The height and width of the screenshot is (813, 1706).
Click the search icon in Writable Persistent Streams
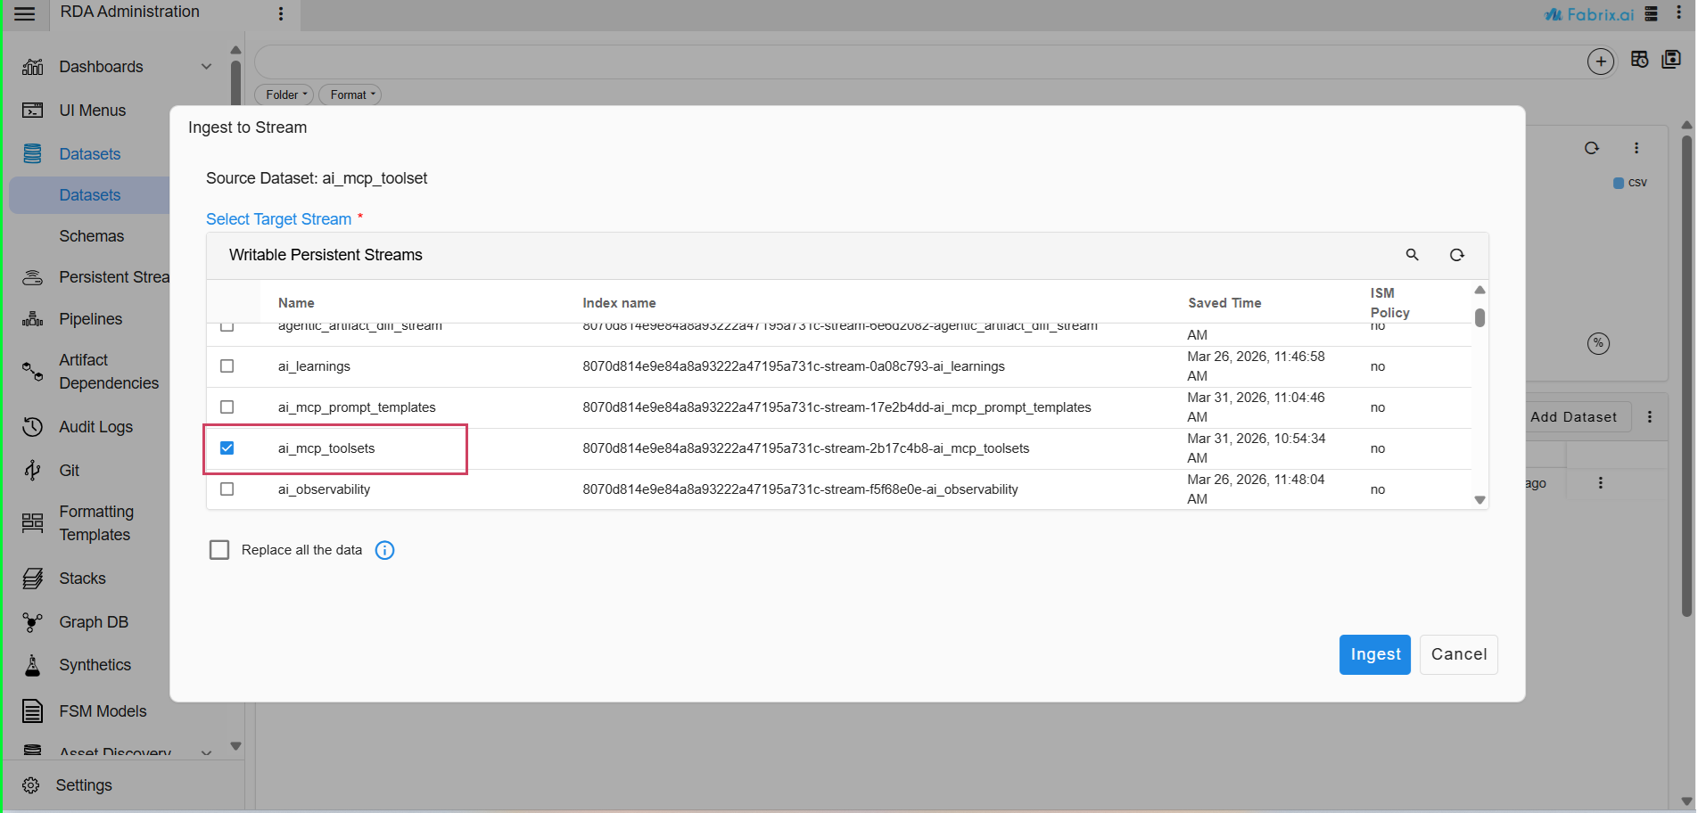point(1412,255)
